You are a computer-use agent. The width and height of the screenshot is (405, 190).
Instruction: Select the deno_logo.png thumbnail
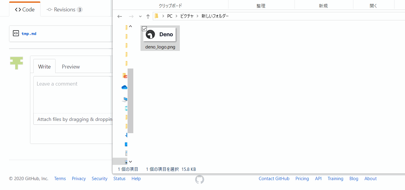(160, 35)
